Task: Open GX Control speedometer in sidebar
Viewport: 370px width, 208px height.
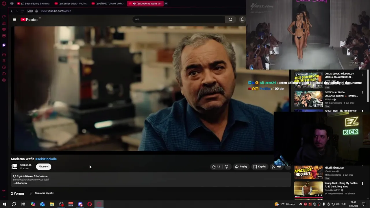Action: 4,16
